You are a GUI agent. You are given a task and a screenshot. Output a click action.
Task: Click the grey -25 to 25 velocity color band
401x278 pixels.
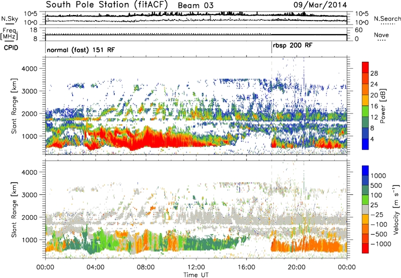click(365, 210)
